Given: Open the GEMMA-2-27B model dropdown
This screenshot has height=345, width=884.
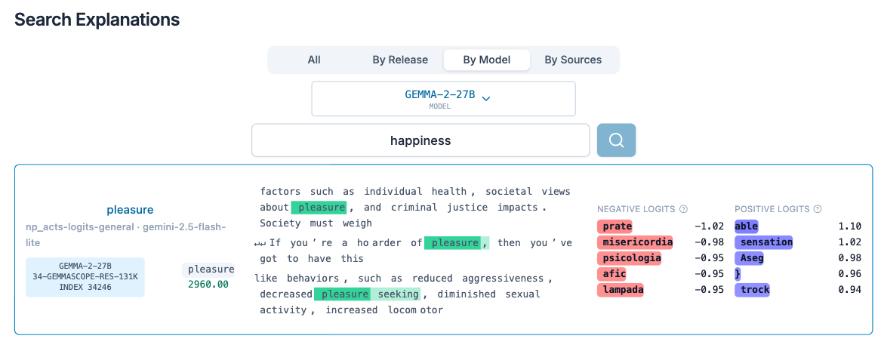Looking at the screenshot, I should tap(443, 99).
